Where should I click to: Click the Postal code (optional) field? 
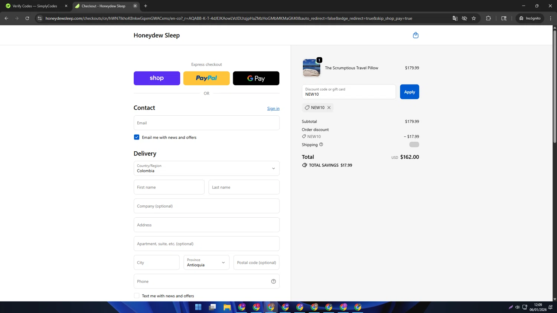[x=256, y=263]
